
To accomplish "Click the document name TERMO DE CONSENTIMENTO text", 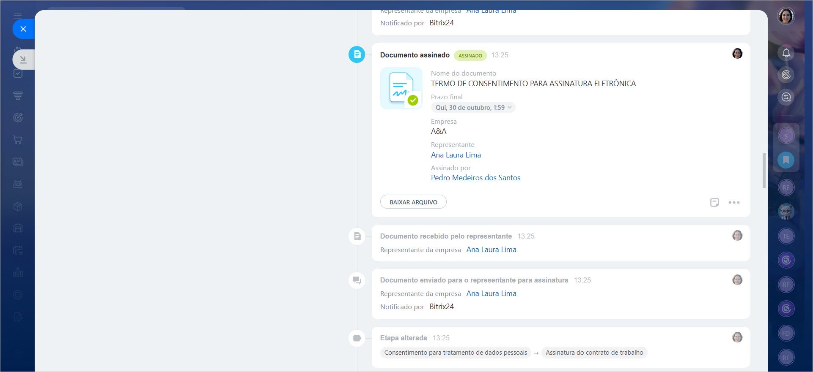I will point(533,84).
